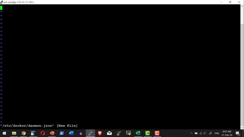Open Microsoft Excel from the taskbar
Viewport: 244px width, 137px height.
138,133
